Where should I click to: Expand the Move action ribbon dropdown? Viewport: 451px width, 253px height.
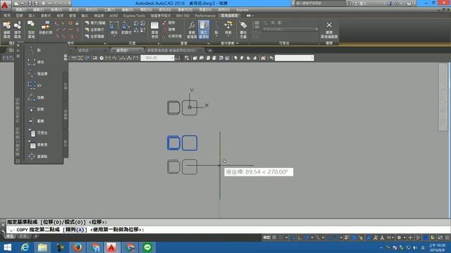pos(228,37)
